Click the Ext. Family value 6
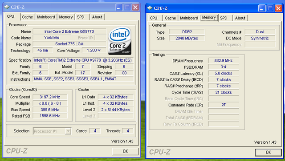Viewport: 285px width, 161px height. 41,73
